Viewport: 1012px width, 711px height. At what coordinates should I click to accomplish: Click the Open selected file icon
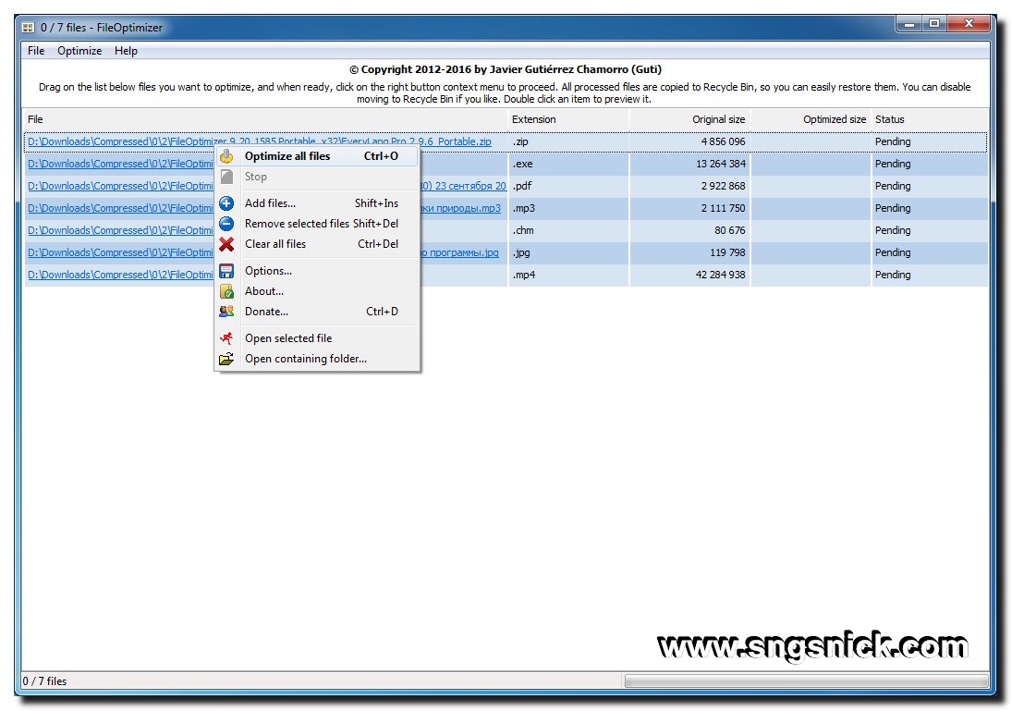(226, 338)
